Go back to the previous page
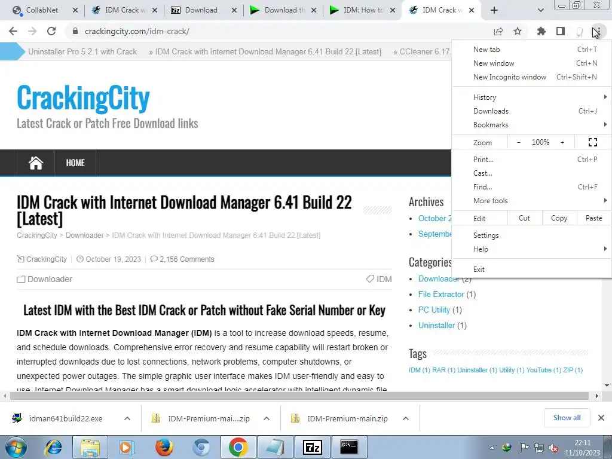The height and width of the screenshot is (459, 612). click(13, 31)
